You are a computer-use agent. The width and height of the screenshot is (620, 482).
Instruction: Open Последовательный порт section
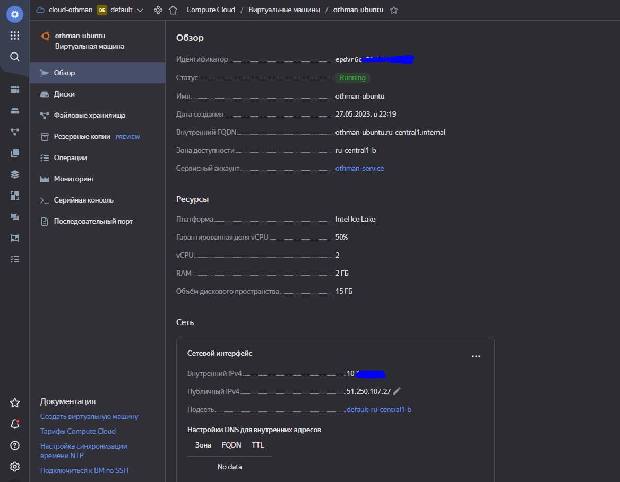pos(97,222)
